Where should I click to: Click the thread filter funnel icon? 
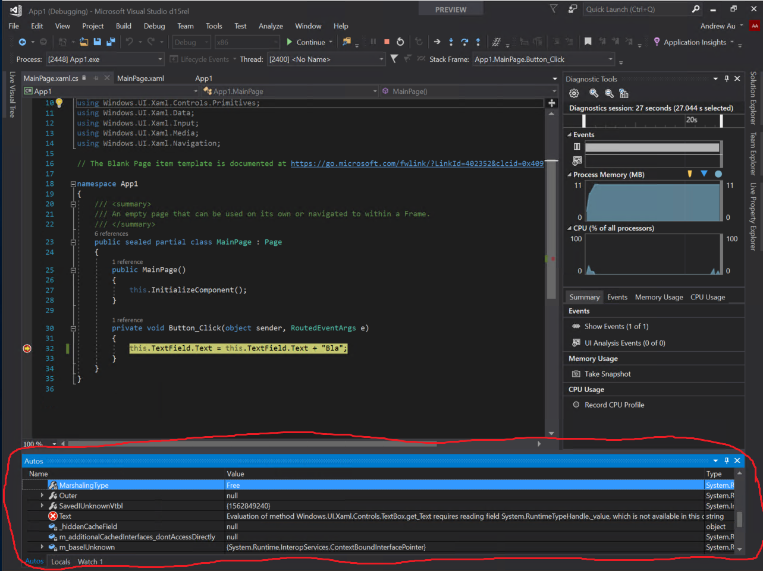click(x=394, y=58)
